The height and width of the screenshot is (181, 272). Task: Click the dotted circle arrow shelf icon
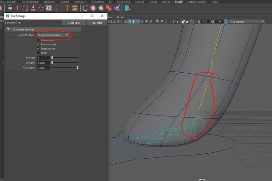pyautogui.click(x=85, y=8)
